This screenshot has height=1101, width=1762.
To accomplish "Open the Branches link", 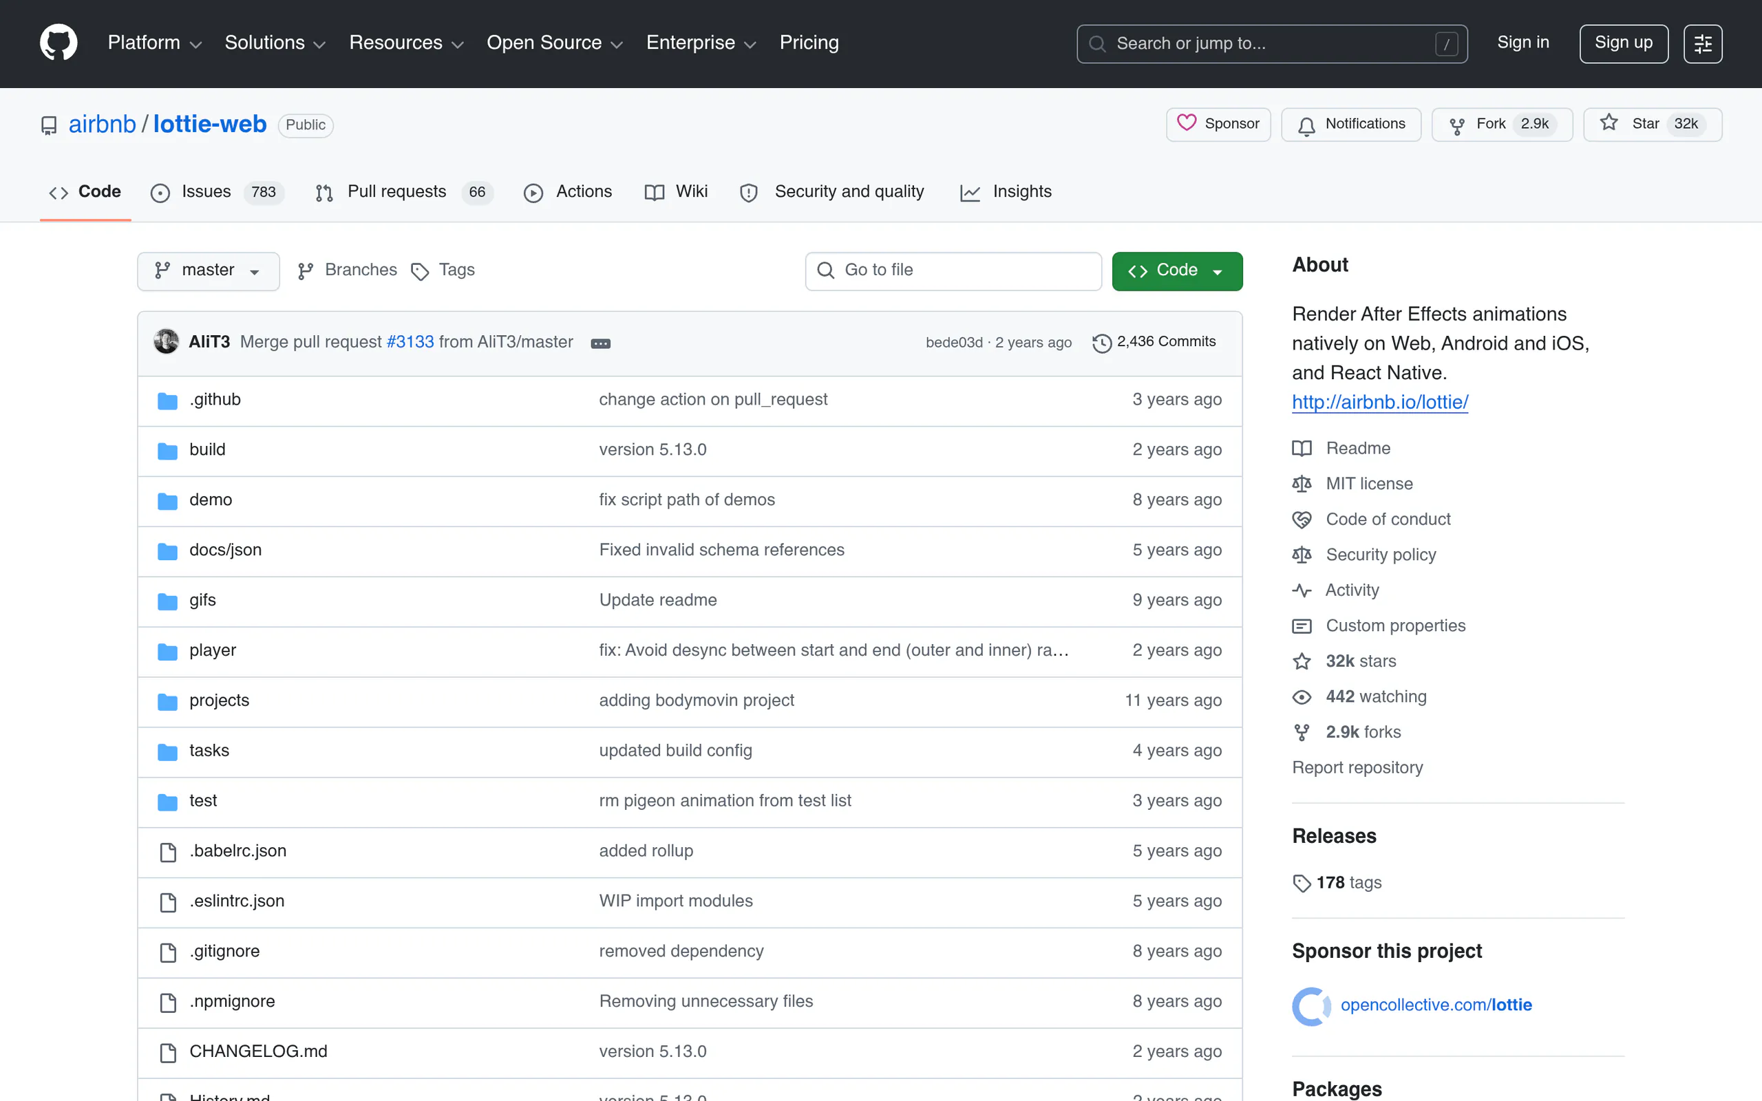I will [348, 270].
